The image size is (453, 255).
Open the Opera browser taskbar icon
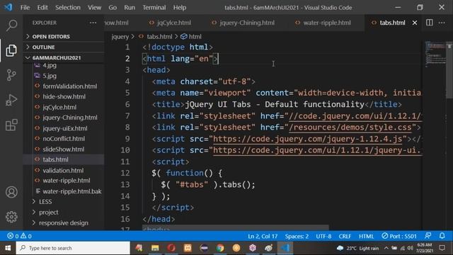[171, 248]
